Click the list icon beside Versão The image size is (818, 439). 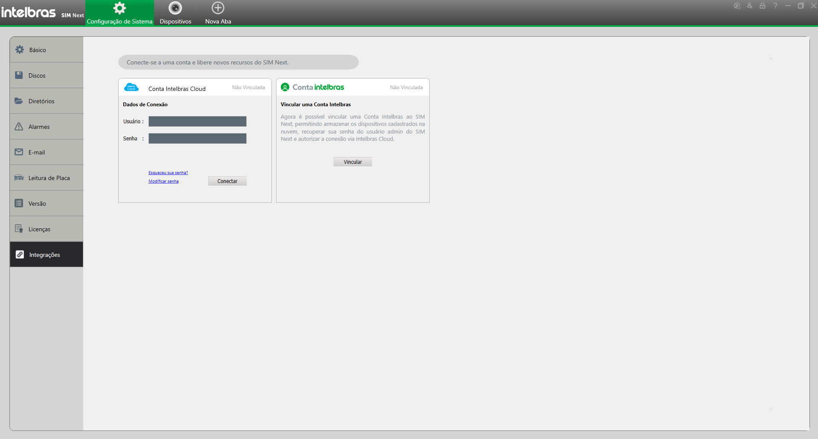19,203
